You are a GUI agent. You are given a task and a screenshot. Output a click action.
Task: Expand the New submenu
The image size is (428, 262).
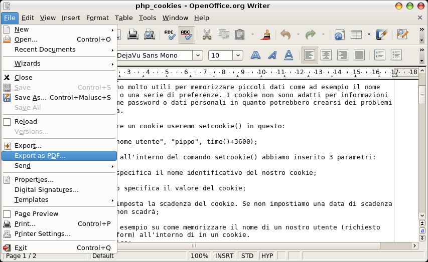pos(59,30)
